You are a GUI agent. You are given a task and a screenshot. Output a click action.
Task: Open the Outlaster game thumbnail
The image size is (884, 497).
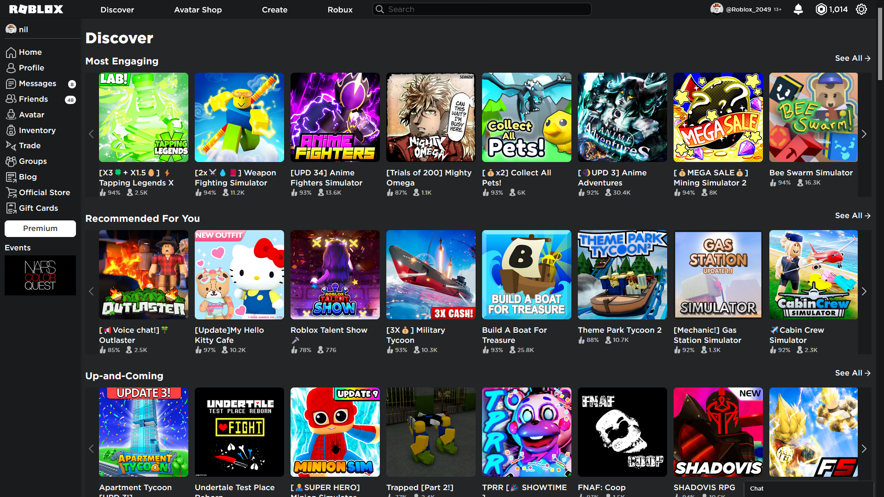(x=144, y=275)
